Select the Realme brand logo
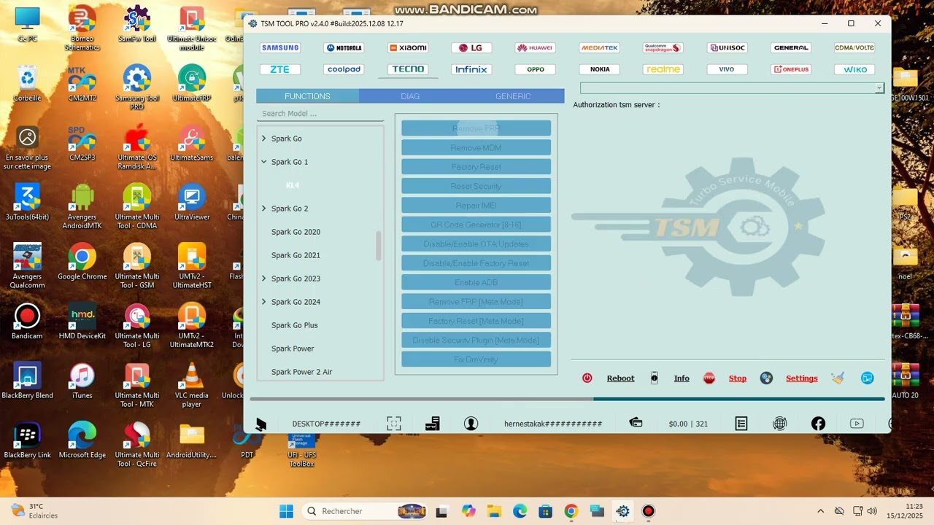The width and height of the screenshot is (934, 525). pyautogui.click(x=663, y=70)
